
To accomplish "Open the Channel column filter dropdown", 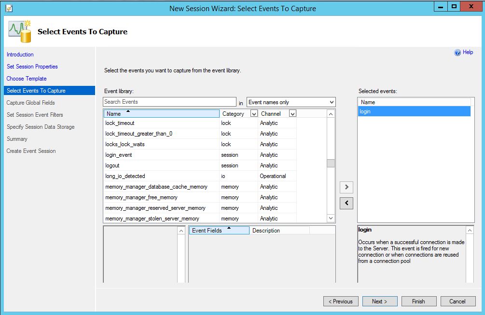I will point(292,114).
